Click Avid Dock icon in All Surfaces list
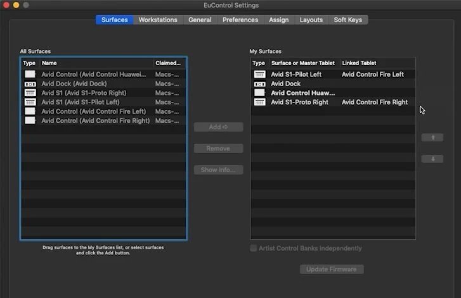 pyautogui.click(x=30, y=84)
